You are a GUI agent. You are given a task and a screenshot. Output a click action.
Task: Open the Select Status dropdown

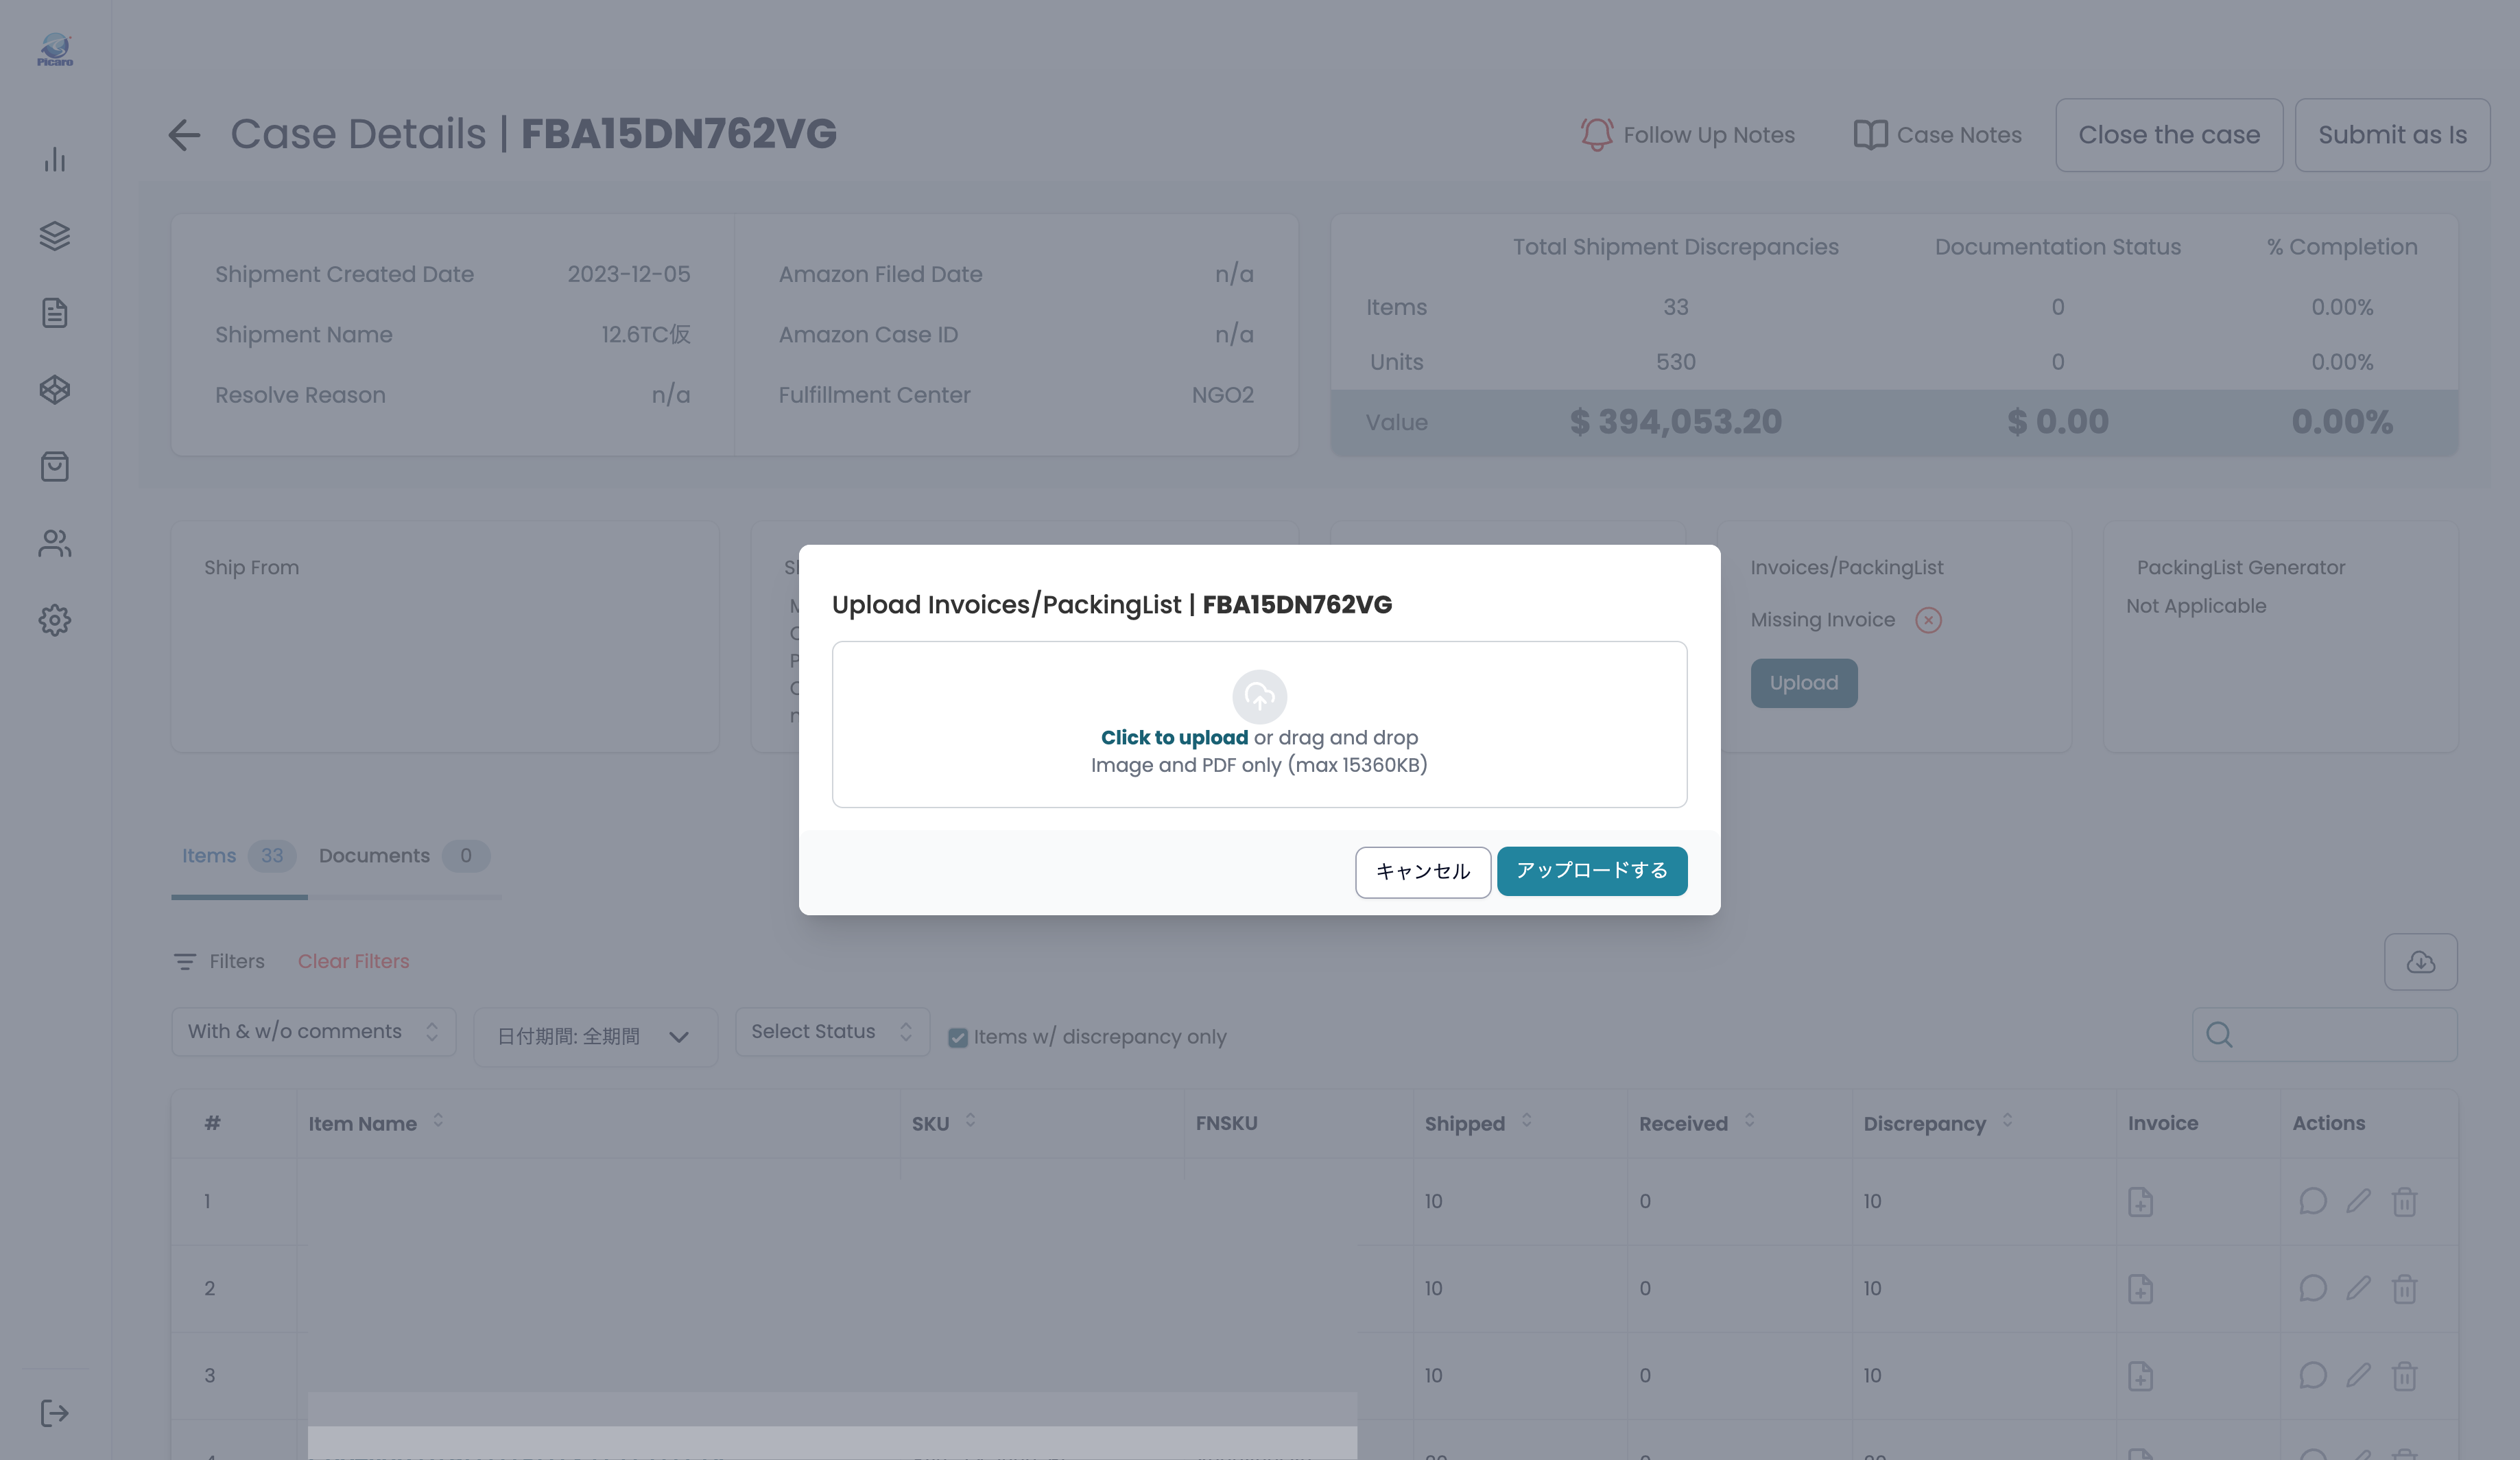(832, 1032)
